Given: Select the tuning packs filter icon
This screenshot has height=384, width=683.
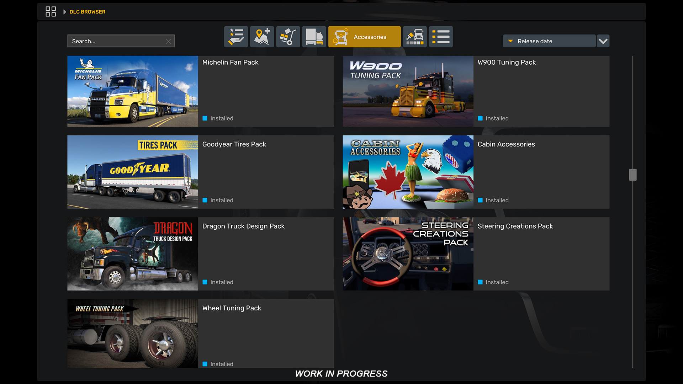Looking at the screenshot, I should [415, 37].
